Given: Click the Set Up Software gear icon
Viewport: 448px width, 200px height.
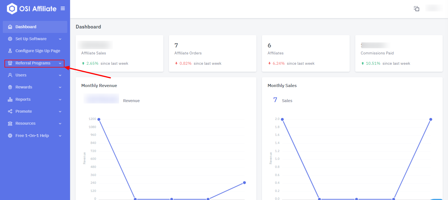Looking at the screenshot, I should [x=10, y=39].
